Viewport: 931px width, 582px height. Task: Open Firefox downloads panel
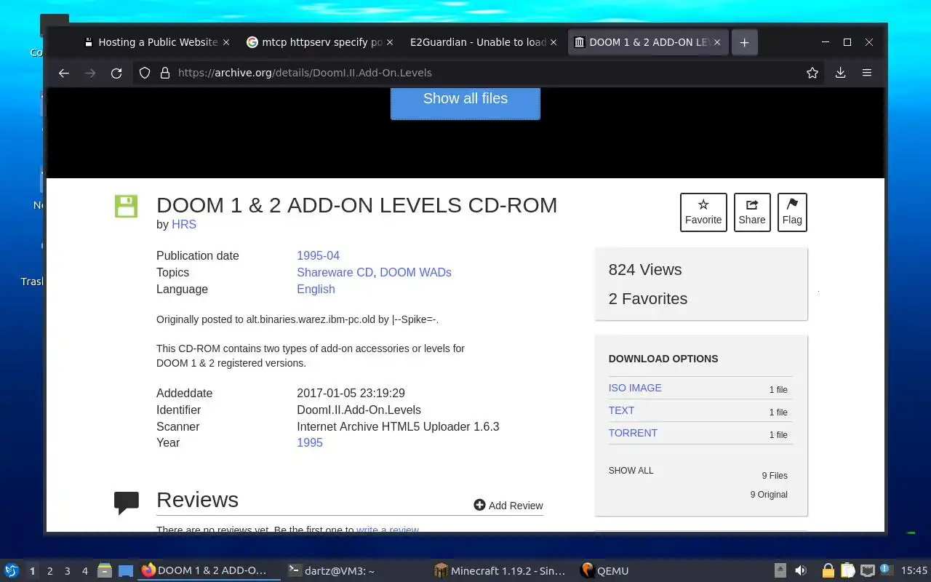[x=840, y=73]
